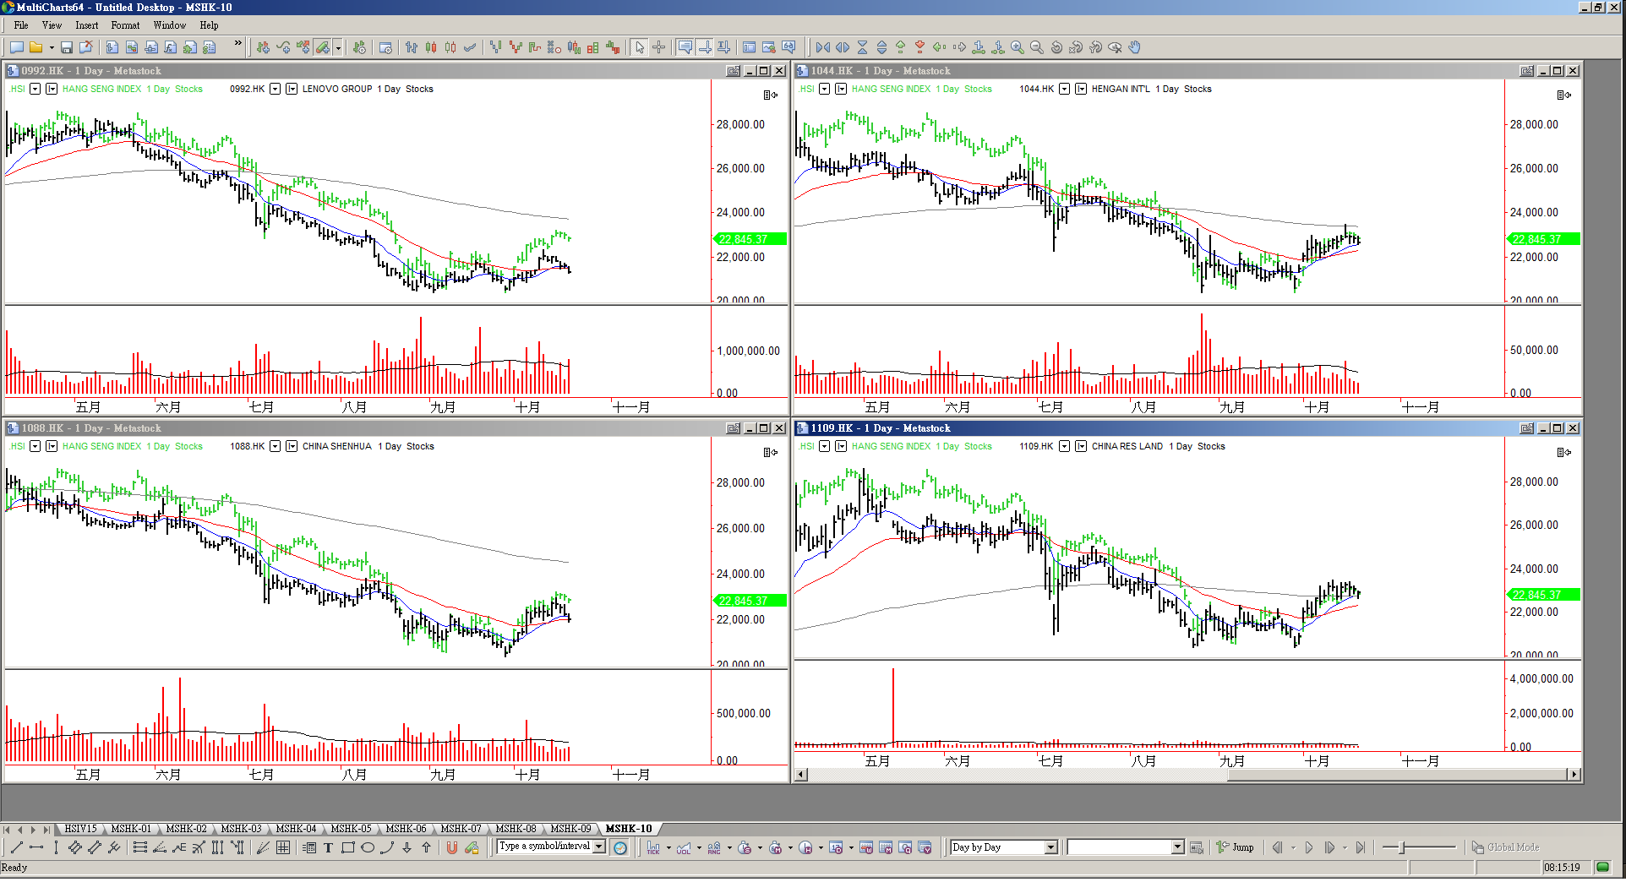The width and height of the screenshot is (1626, 893).
Task: Adjust the playback speed slider
Action: (x=1403, y=847)
